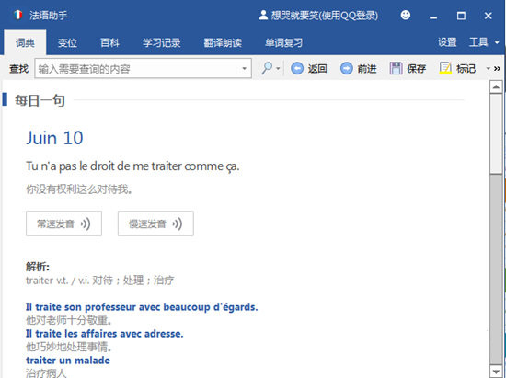Click the 标记 highlighter note icon

445,68
